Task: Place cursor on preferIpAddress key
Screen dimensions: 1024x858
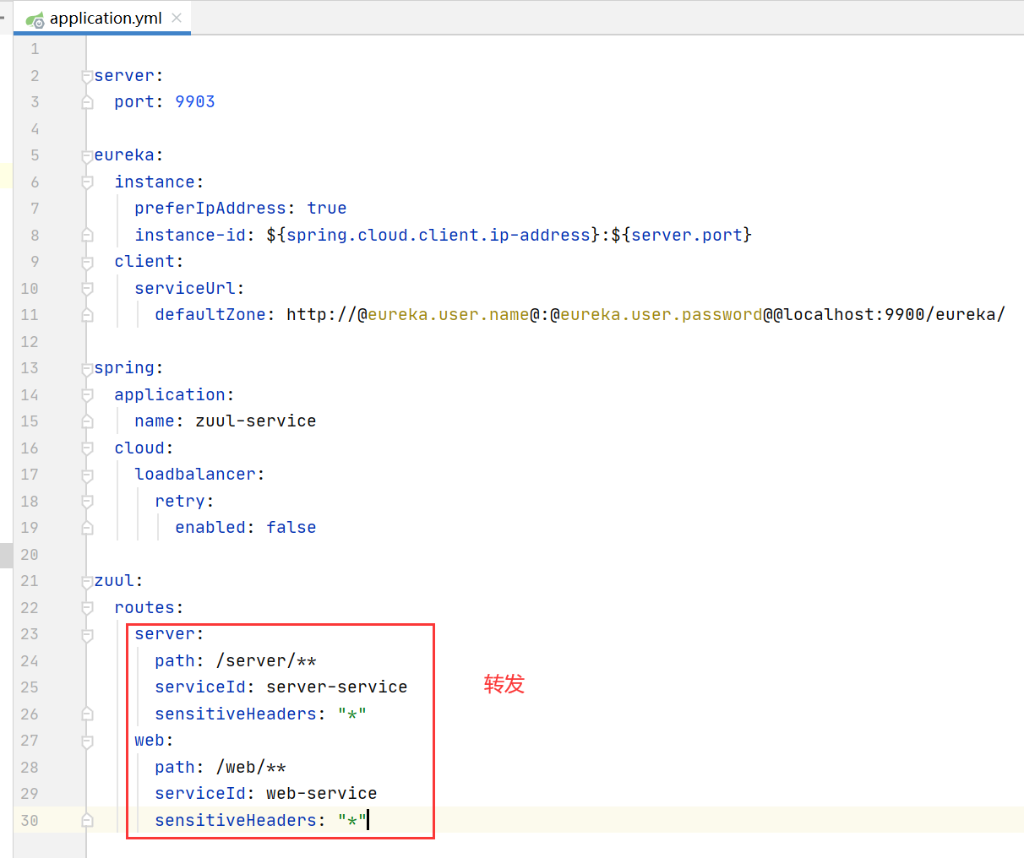Action: pyautogui.click(x=210, y=209)
